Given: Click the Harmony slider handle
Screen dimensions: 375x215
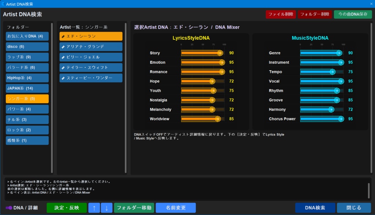Looking at the screenshot, I should [331, 110].
